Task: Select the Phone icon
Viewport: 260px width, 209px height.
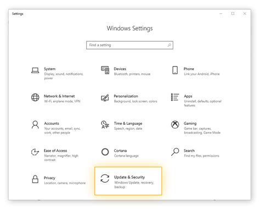Action: [175, 70]
